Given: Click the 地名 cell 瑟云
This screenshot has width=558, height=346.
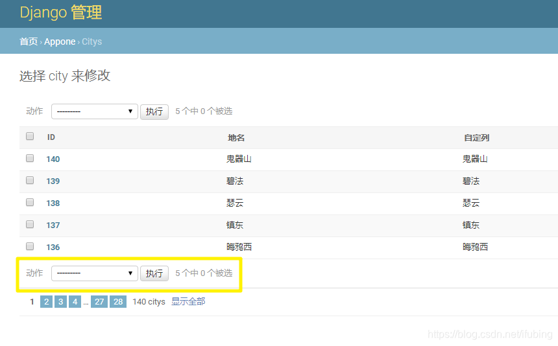Looking at the screenshot, I should pos(235,203).
